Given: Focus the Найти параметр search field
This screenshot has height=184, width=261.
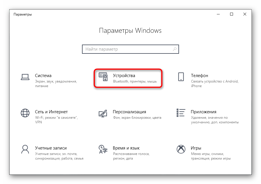Looking at the screenshot, I should pyautogui.click(x=130, y=49).
